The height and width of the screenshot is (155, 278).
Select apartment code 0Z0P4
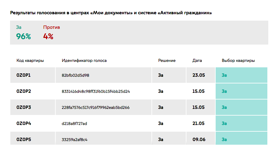point(24,123)
